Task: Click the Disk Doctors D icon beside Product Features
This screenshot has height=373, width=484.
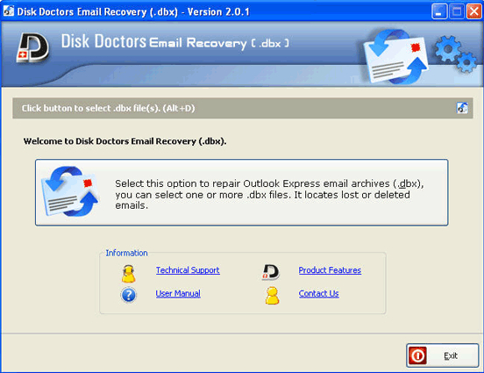Action: [271, 272]
